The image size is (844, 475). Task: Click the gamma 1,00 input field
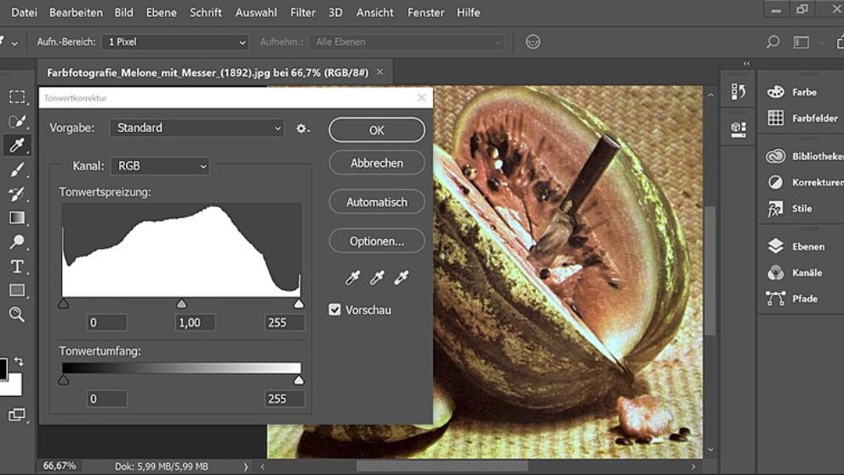coord(196,323)
